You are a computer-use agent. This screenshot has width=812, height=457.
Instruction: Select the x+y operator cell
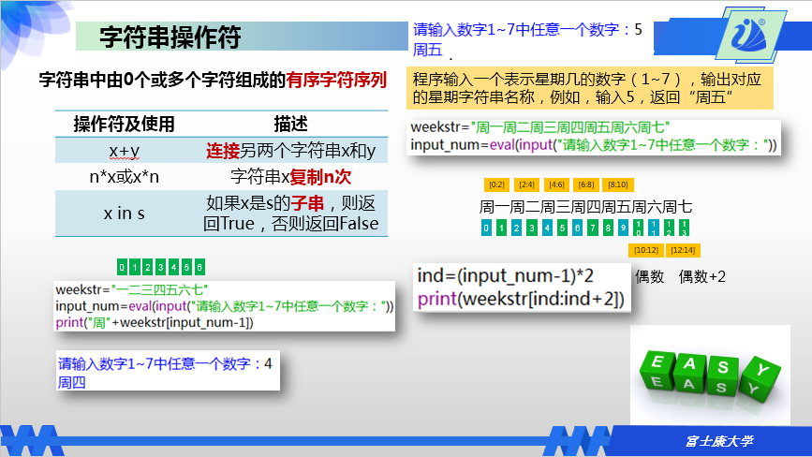(x=125, y=151)
